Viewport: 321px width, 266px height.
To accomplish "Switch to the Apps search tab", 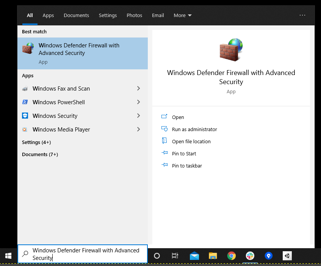I will (x=48, y=15).
